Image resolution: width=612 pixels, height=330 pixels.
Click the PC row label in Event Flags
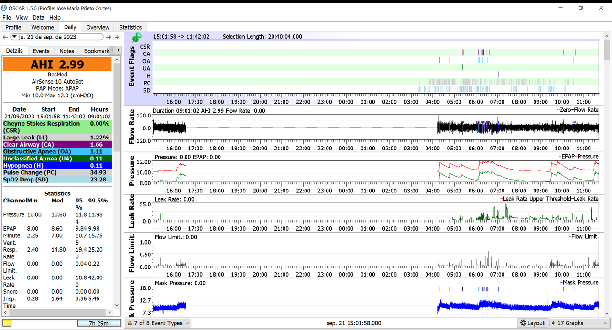tap(147, 83)
